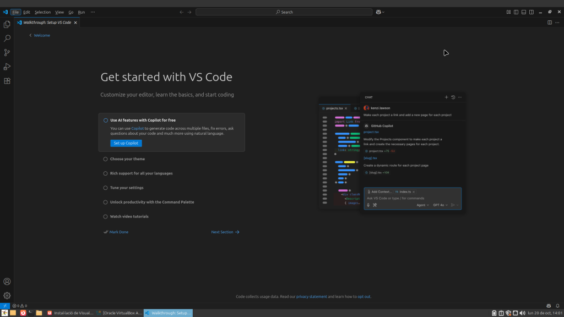The height and width of the screenshot is (317, 564).
Task: Open the Accounts menu icon
Action: (7, 282)
